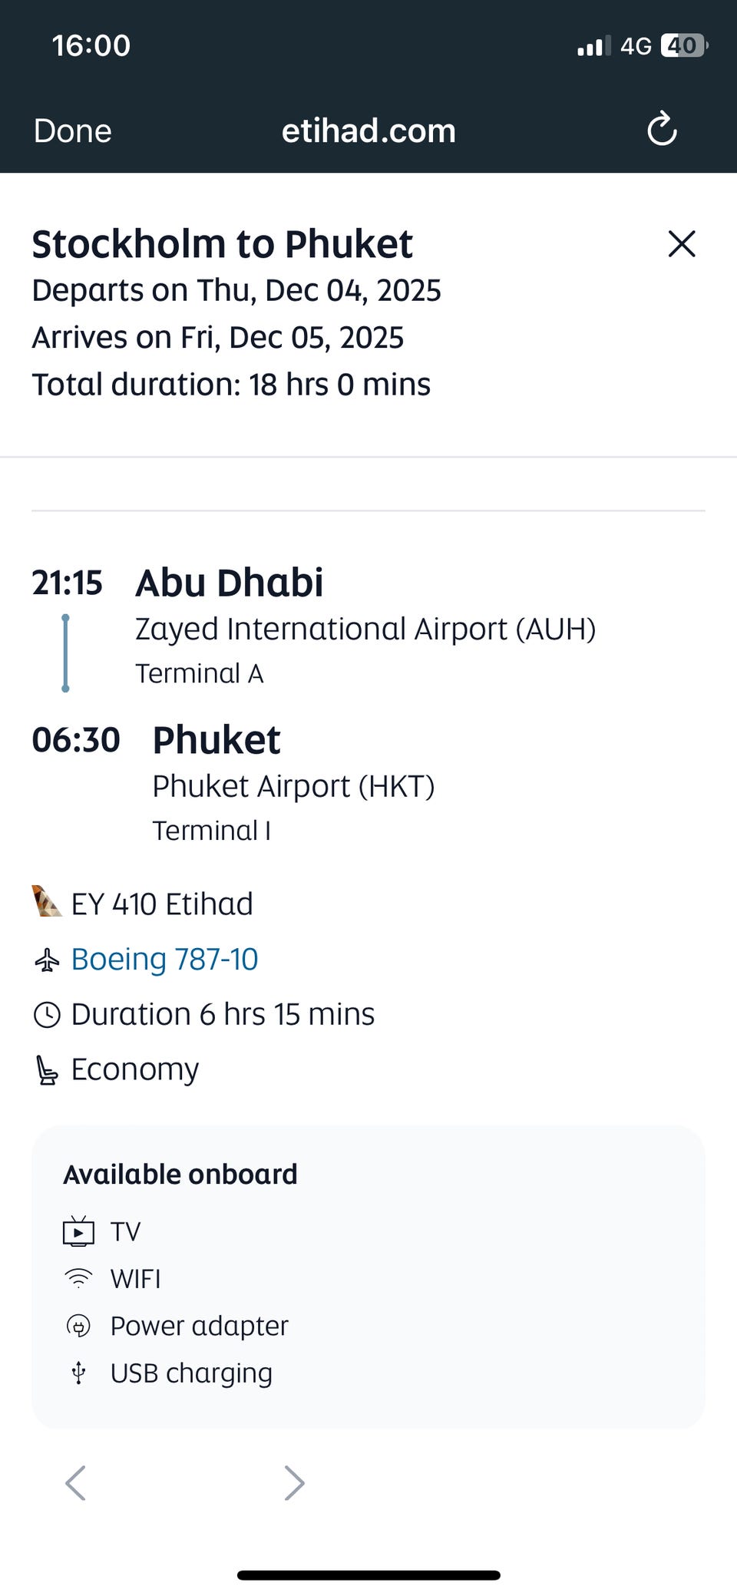737x1596 pixels.
Task: Tap the clock icon beside Duration
Action: point(47,1015)
